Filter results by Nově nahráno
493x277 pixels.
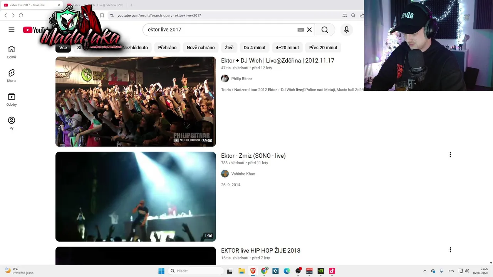pyautogui.click(x=201, y=48)
